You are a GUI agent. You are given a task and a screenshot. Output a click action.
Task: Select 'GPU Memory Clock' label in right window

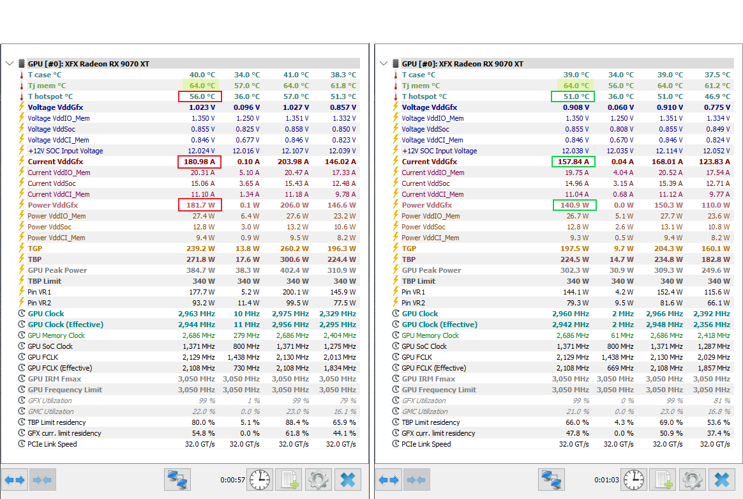click(430, 335)
